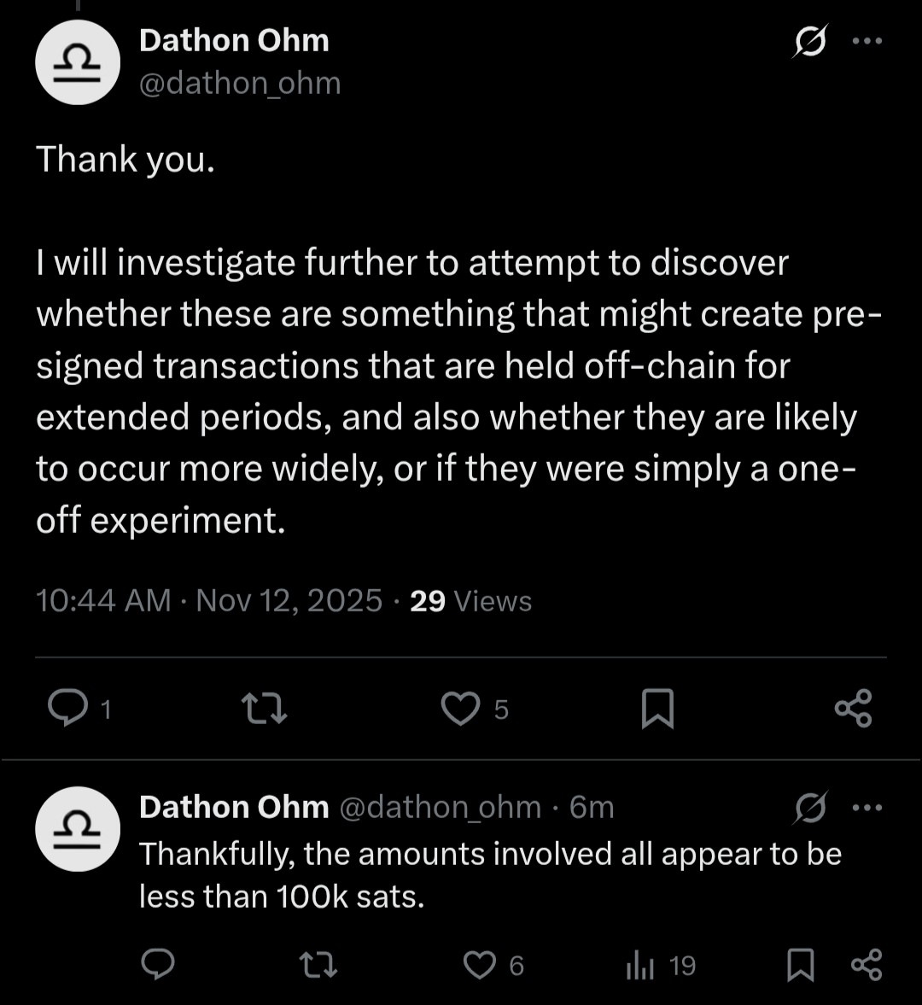Viewport: 922px width, 1005px height.
Task: Share the main post
Action: 853,709
